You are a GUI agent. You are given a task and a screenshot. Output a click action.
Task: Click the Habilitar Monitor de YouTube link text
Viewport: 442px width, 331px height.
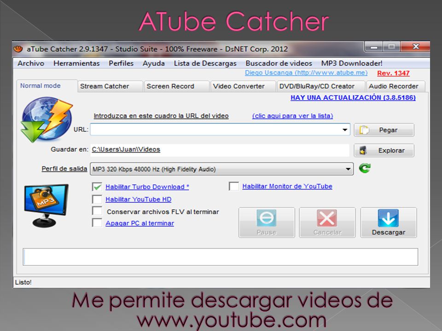(287, 186)
